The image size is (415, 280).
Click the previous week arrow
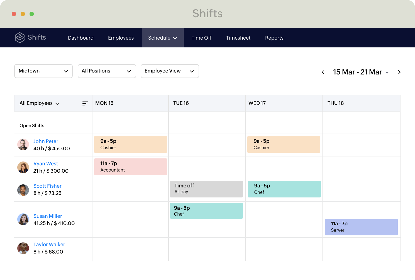tap(323, 72)
